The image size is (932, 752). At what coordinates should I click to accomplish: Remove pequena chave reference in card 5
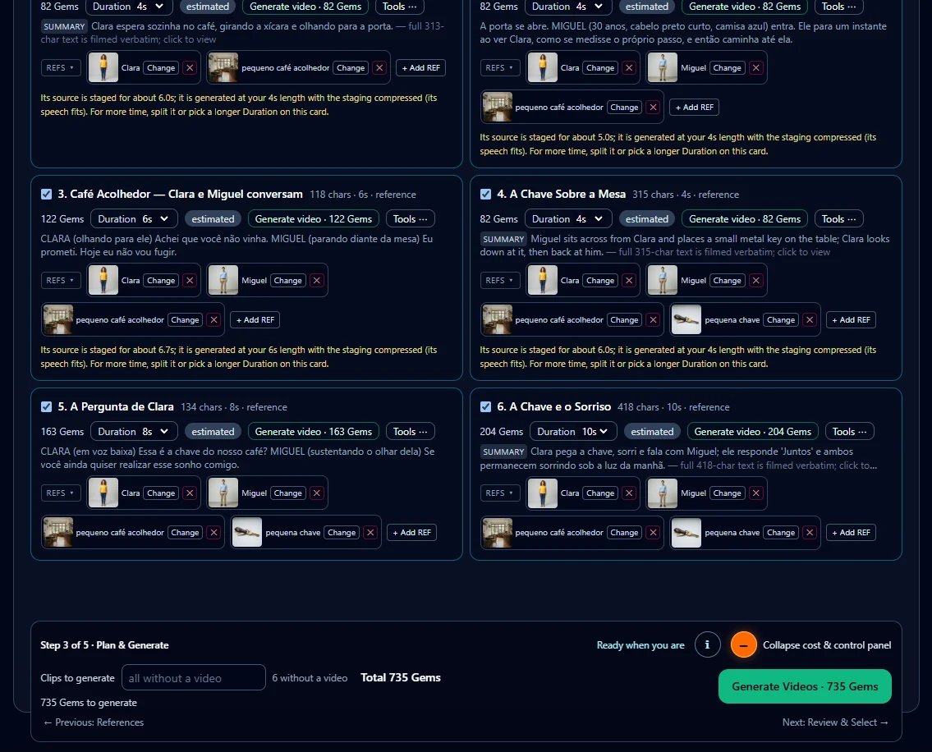370,533
